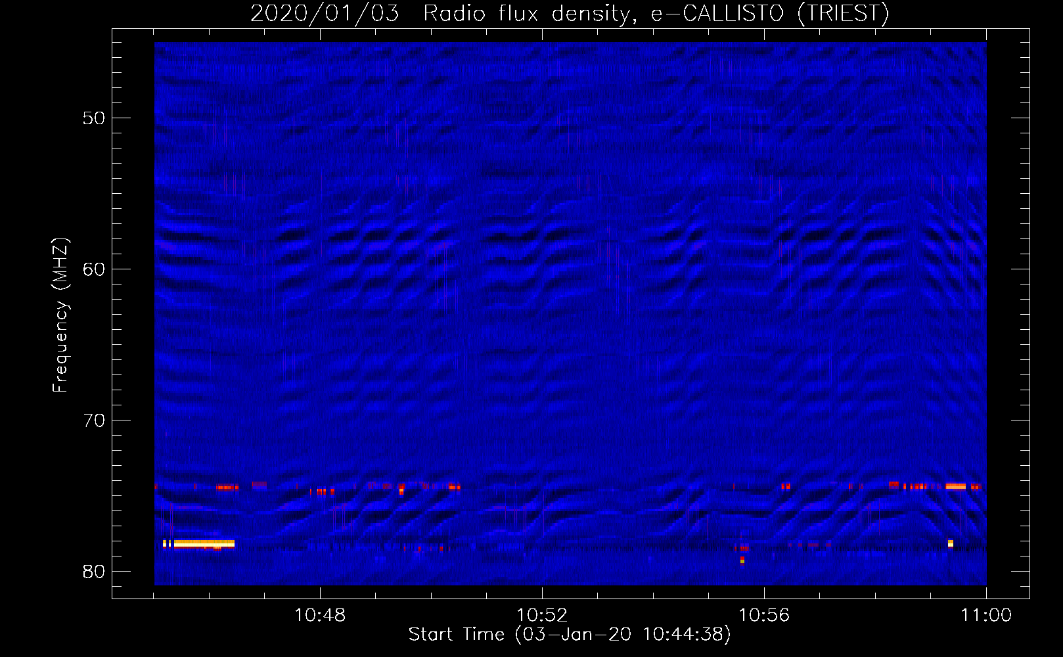Click the 80 MHz frequency tick label
This screenshot has width=1063, height=657.
click(x=94, y=572)
